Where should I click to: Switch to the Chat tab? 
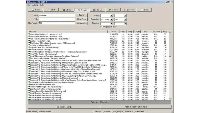(x=51, y=10)
